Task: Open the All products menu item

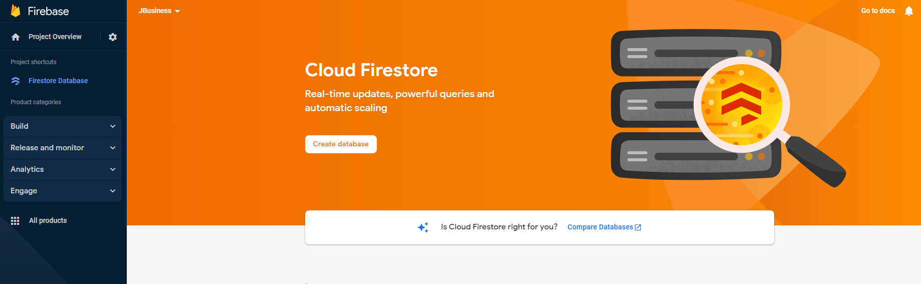Action: point(48,220)
